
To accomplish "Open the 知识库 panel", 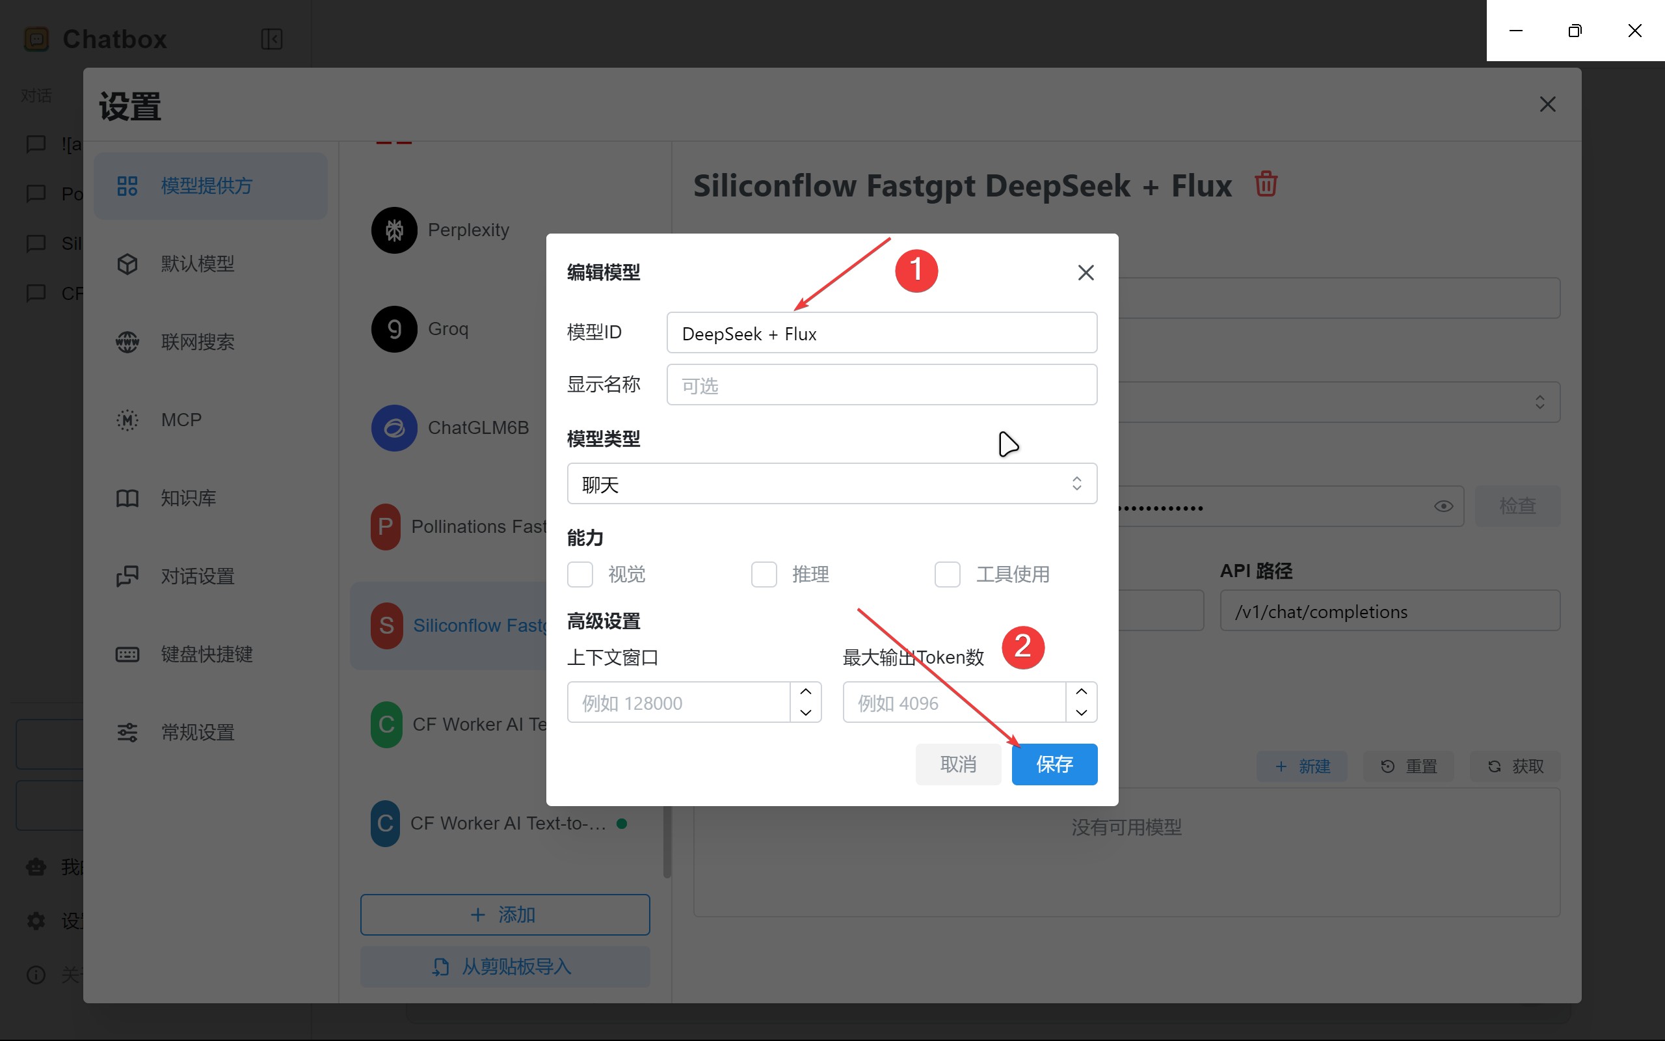I will click(x=187, y=498).
